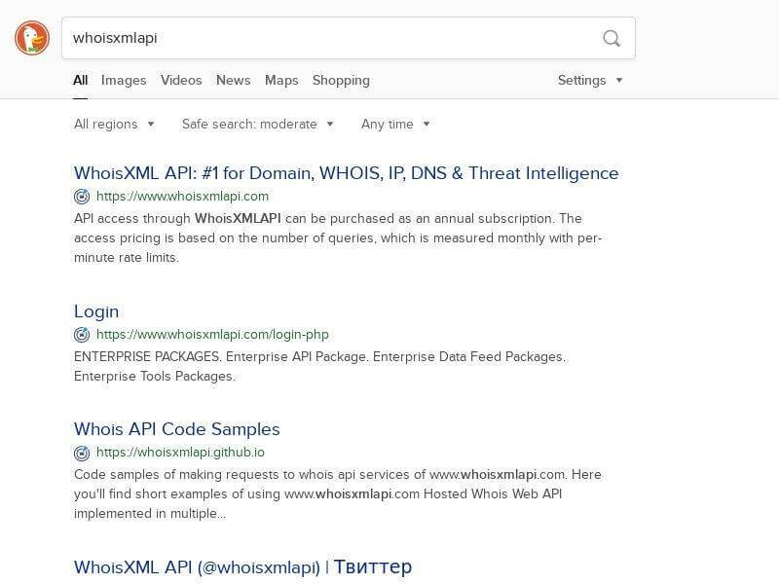
Task: Click the "ENTERPRISE PACKAGES. Enterprise API Package" snippet
Action: [320, 367]
